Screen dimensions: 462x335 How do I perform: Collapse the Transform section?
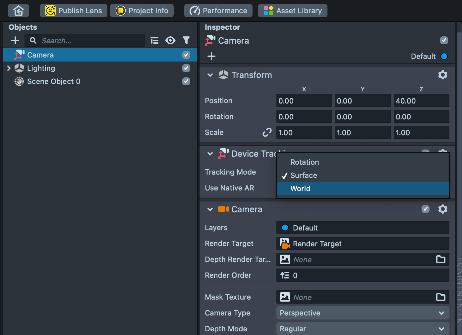[210, 75]
